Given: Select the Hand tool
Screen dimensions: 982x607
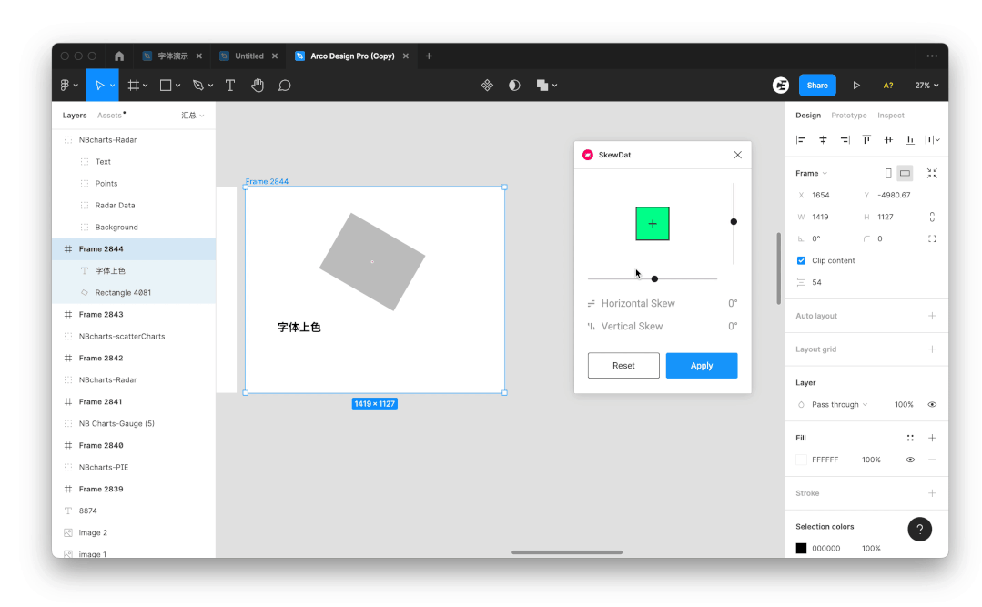Looking at the screenshot, I should point(258,86).
